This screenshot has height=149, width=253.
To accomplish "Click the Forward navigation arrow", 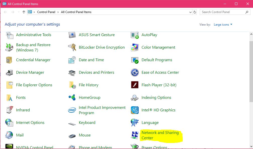I will click(x=13, y=12).
